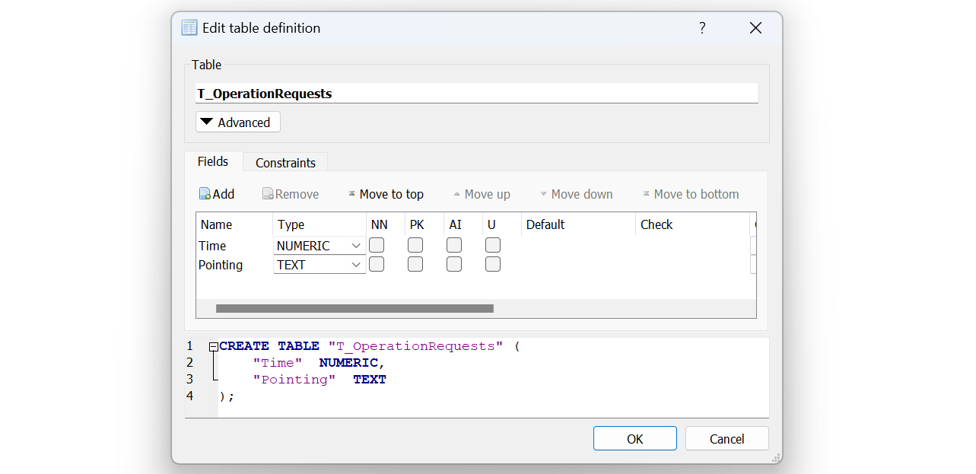Viewport: 976px width, 474px height.
Task: Check Primary Key for Time field
Action: [x=415, y=245]
